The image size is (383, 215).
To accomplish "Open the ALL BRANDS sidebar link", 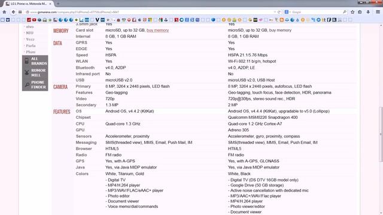I will [39, 61].
